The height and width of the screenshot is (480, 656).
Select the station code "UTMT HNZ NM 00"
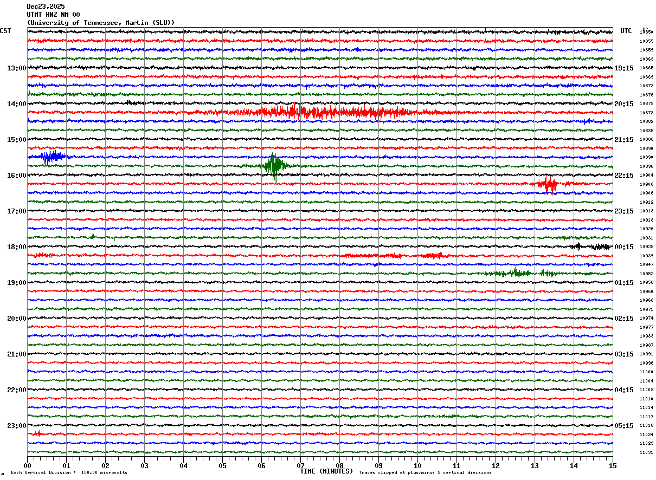53,15
